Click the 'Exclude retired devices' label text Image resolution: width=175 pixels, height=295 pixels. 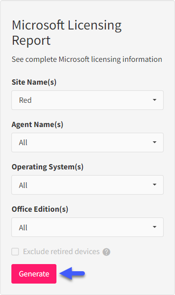(x=61, y=252)
